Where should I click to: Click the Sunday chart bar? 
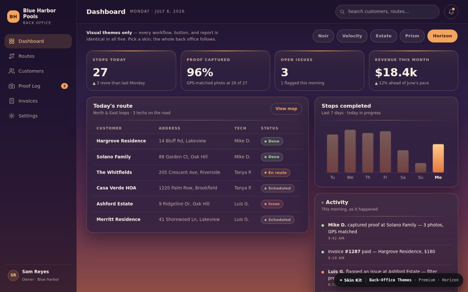420,168
